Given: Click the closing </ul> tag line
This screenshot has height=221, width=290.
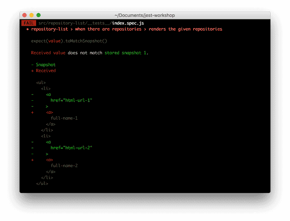Looking at the screenshot, I should (42, 183).
